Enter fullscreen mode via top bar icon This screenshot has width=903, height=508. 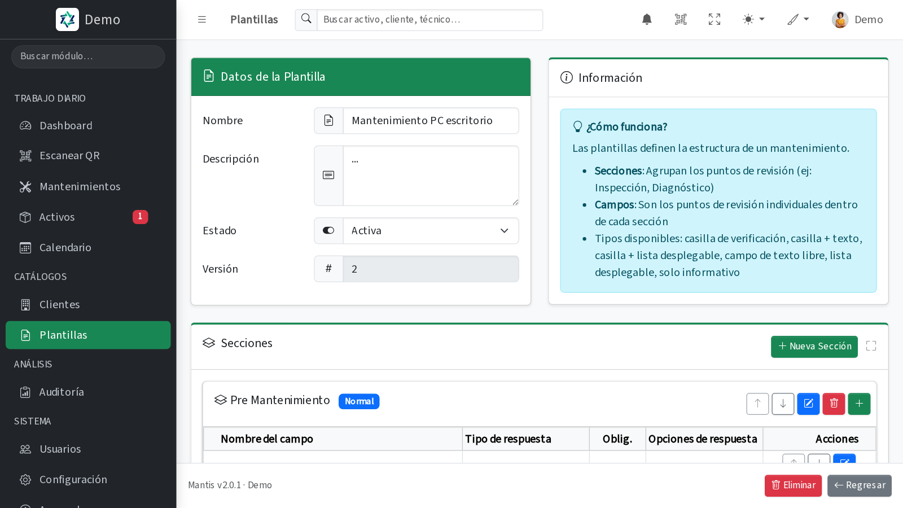point(714,20)
